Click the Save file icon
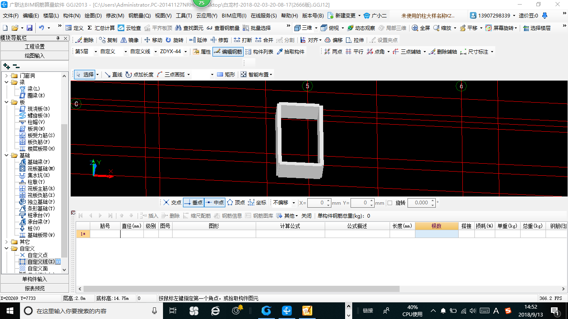 point(30,28)
